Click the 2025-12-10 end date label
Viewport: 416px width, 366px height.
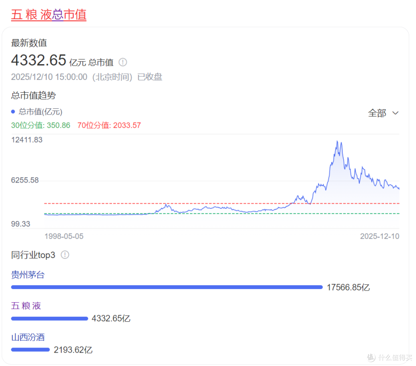[x=380, y=236]
